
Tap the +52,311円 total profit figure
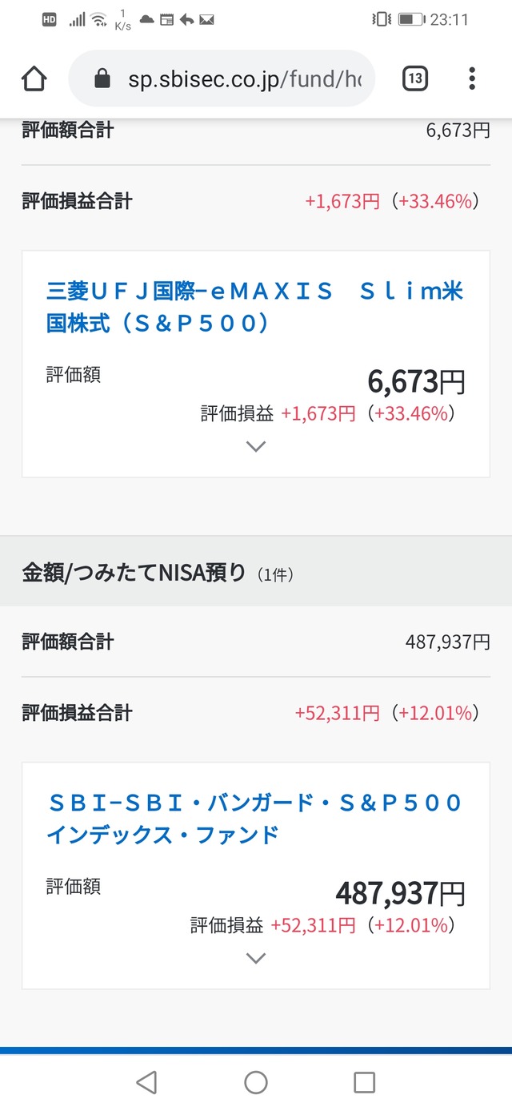point(337,713)
